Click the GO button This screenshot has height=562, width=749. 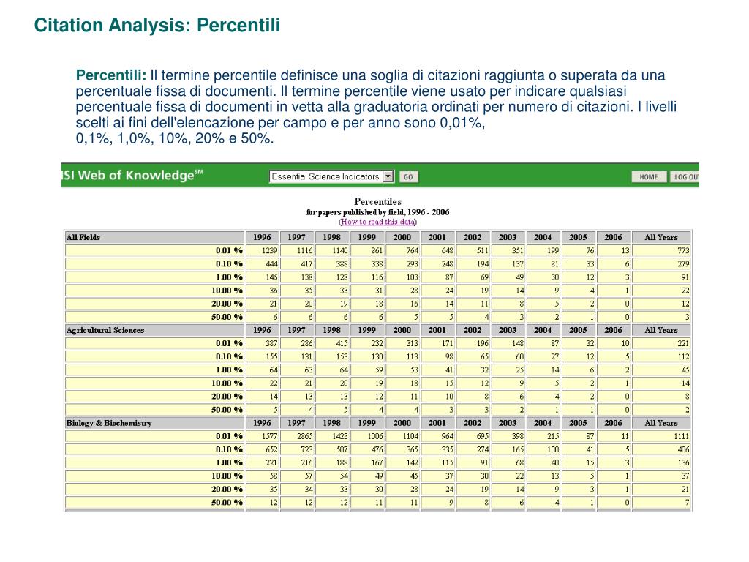click(408, 177)
